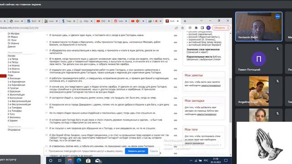The width and height of the screenshot is (292, 164).
Task: Switch language via РУС indicator
Action: [x=206, y=160]
